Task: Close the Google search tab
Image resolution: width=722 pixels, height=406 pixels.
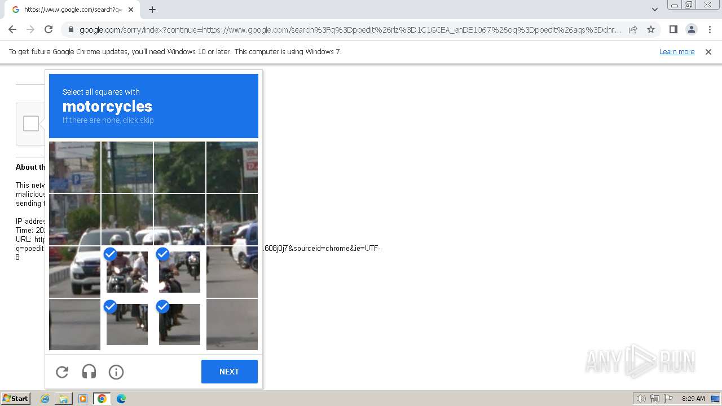Action: coord(131,10)
